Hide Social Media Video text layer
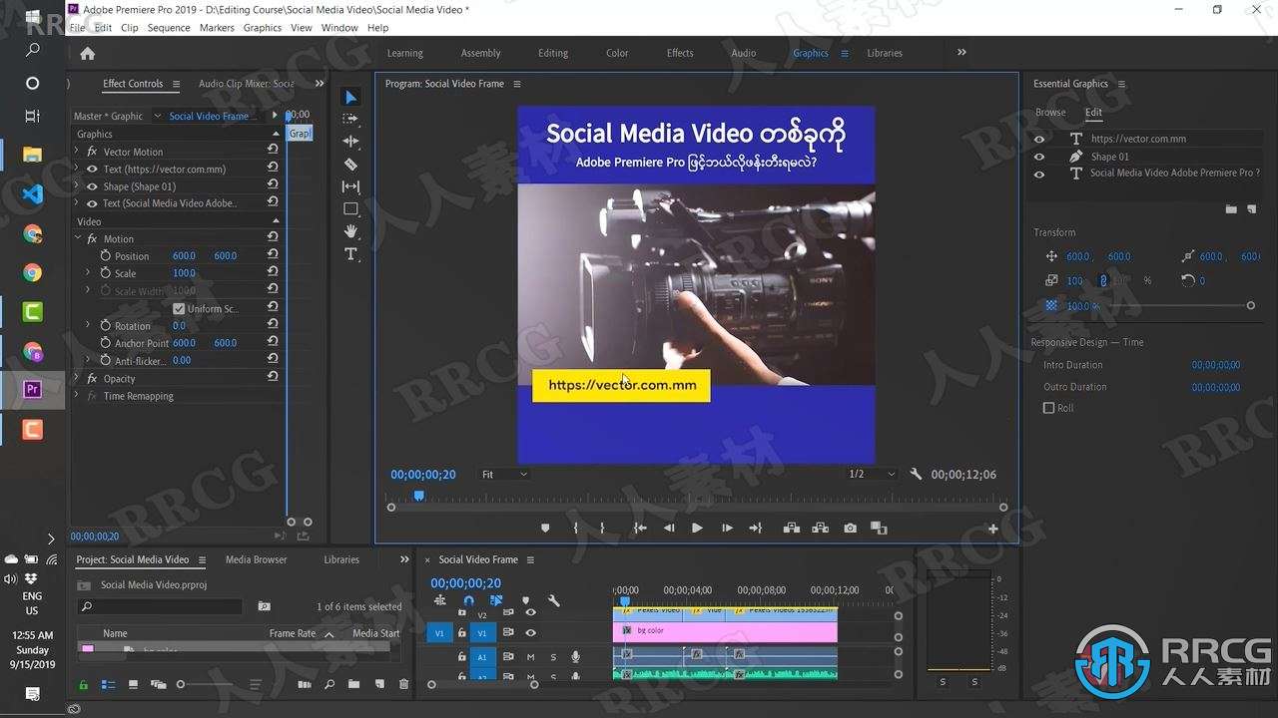This screenshot has width=1278, height=718. (1039, 175)
